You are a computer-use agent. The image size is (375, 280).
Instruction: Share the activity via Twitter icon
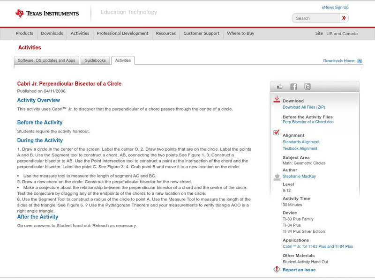307,87
